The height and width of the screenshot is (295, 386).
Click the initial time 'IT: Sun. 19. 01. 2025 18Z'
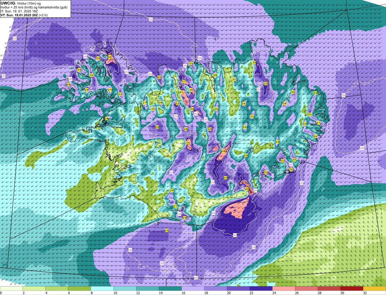click(x=19, y=11)
